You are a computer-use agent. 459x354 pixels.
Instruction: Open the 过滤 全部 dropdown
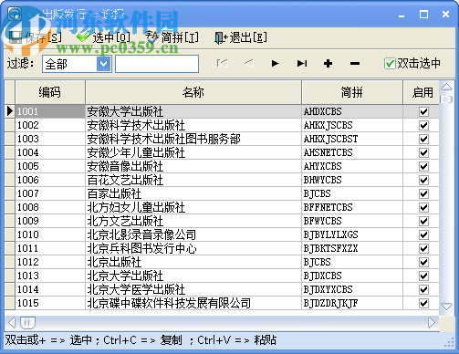tap(104, 64)
